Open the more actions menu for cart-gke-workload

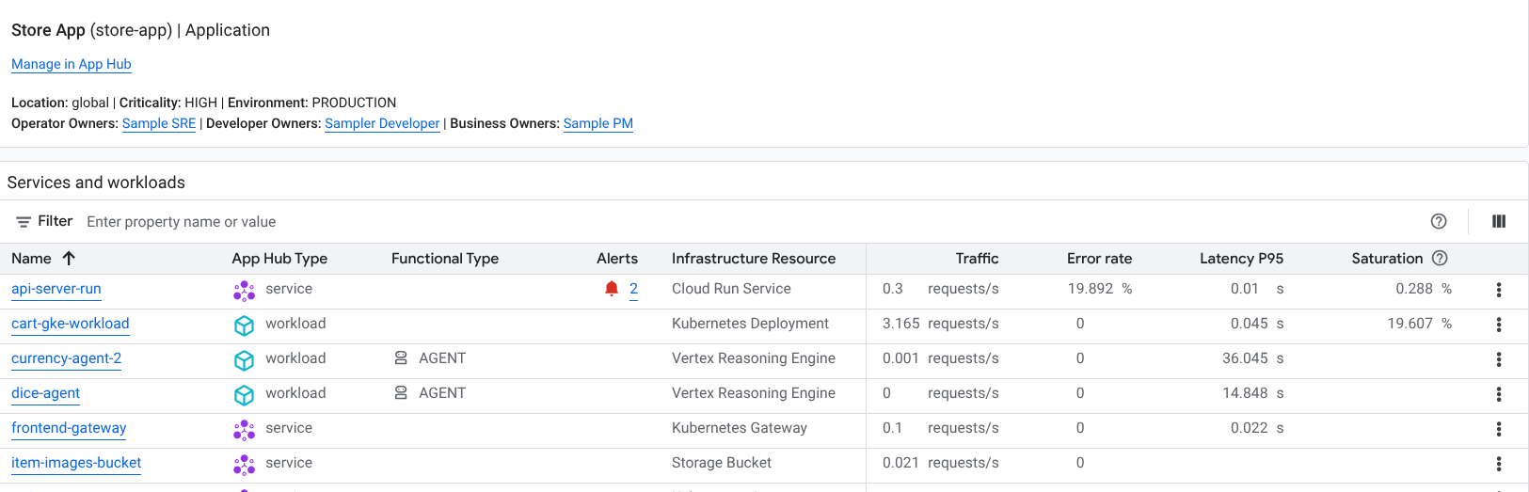(1499, 325)
